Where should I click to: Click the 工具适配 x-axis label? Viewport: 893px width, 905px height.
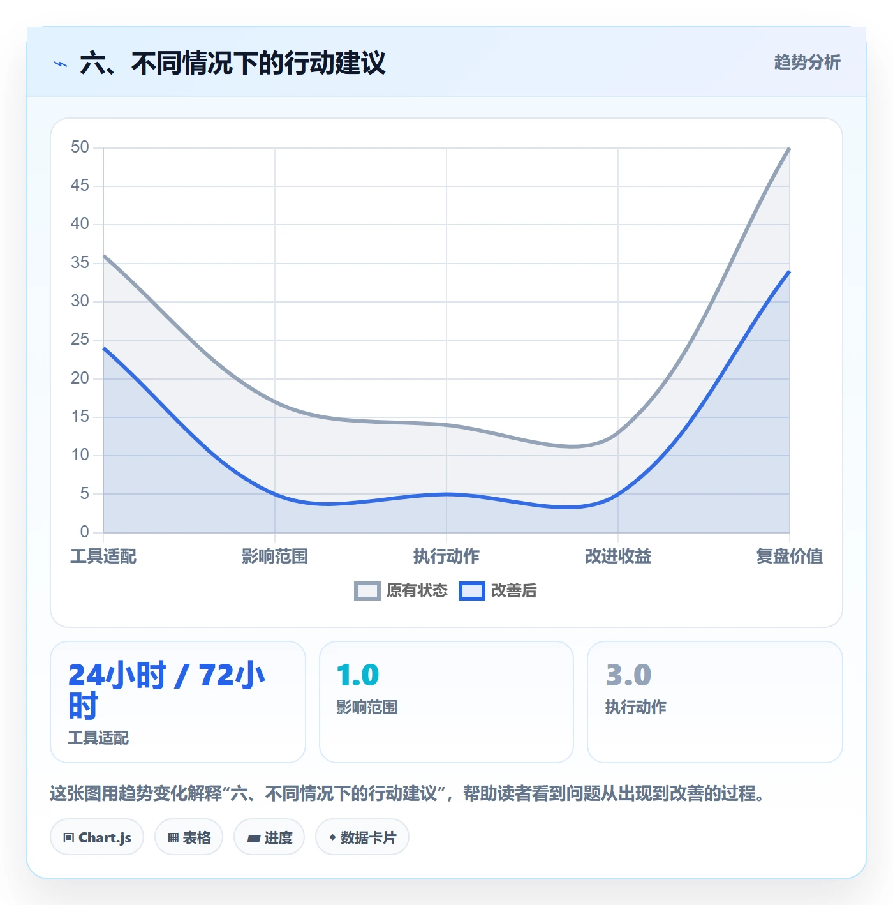click(103, 557)
